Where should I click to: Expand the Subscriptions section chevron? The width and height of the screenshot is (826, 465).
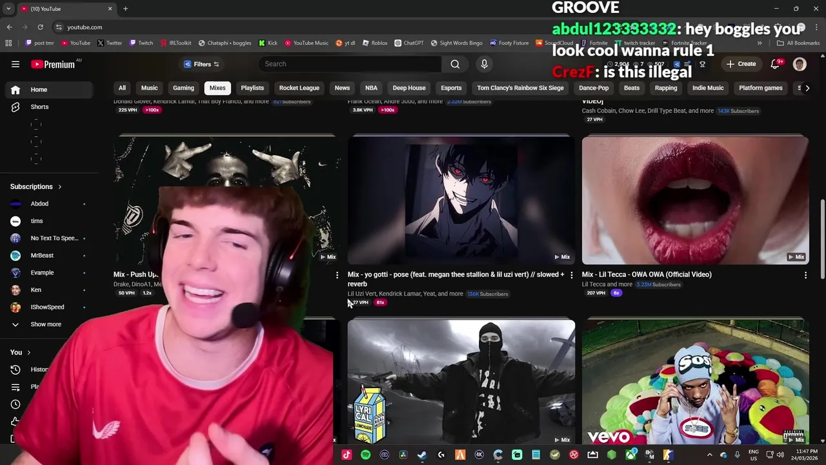click(x=59, y=187)
